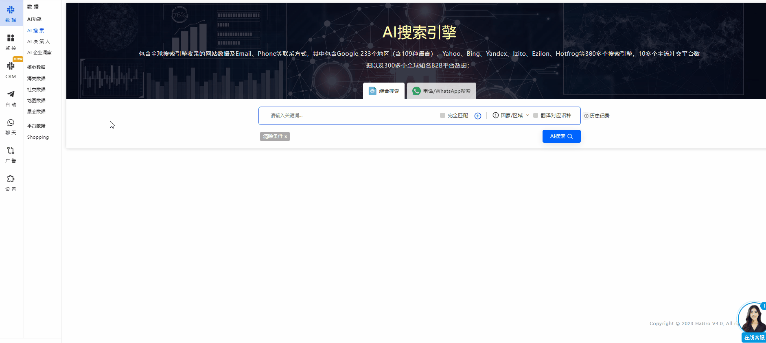Click the globe icon on 综合搜索 tab
The width and height of the screenshot is (766, 343).
pyautogui.click(x=372, y=91)
